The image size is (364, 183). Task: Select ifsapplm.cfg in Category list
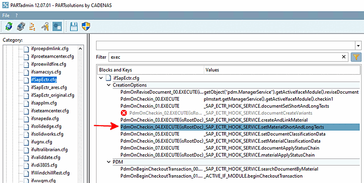pyautogui.click(x=44, y=103)
